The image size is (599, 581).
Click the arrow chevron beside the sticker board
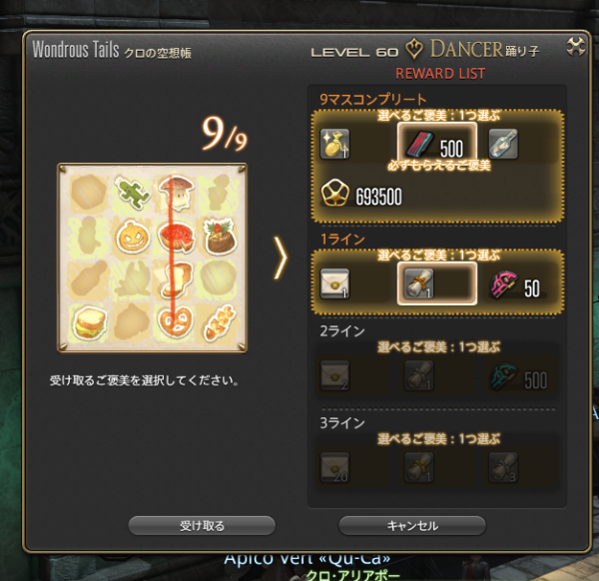click(x=281, y=258)
